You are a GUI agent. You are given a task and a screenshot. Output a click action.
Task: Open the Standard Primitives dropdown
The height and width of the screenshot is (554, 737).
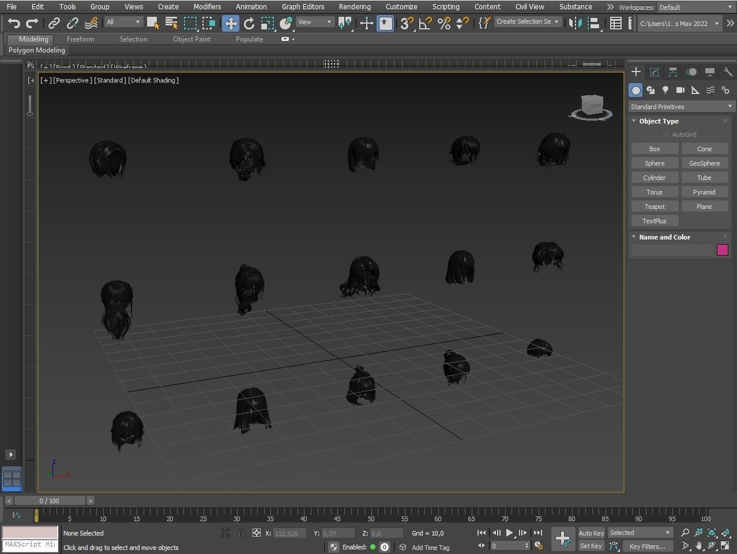(681, 107)
